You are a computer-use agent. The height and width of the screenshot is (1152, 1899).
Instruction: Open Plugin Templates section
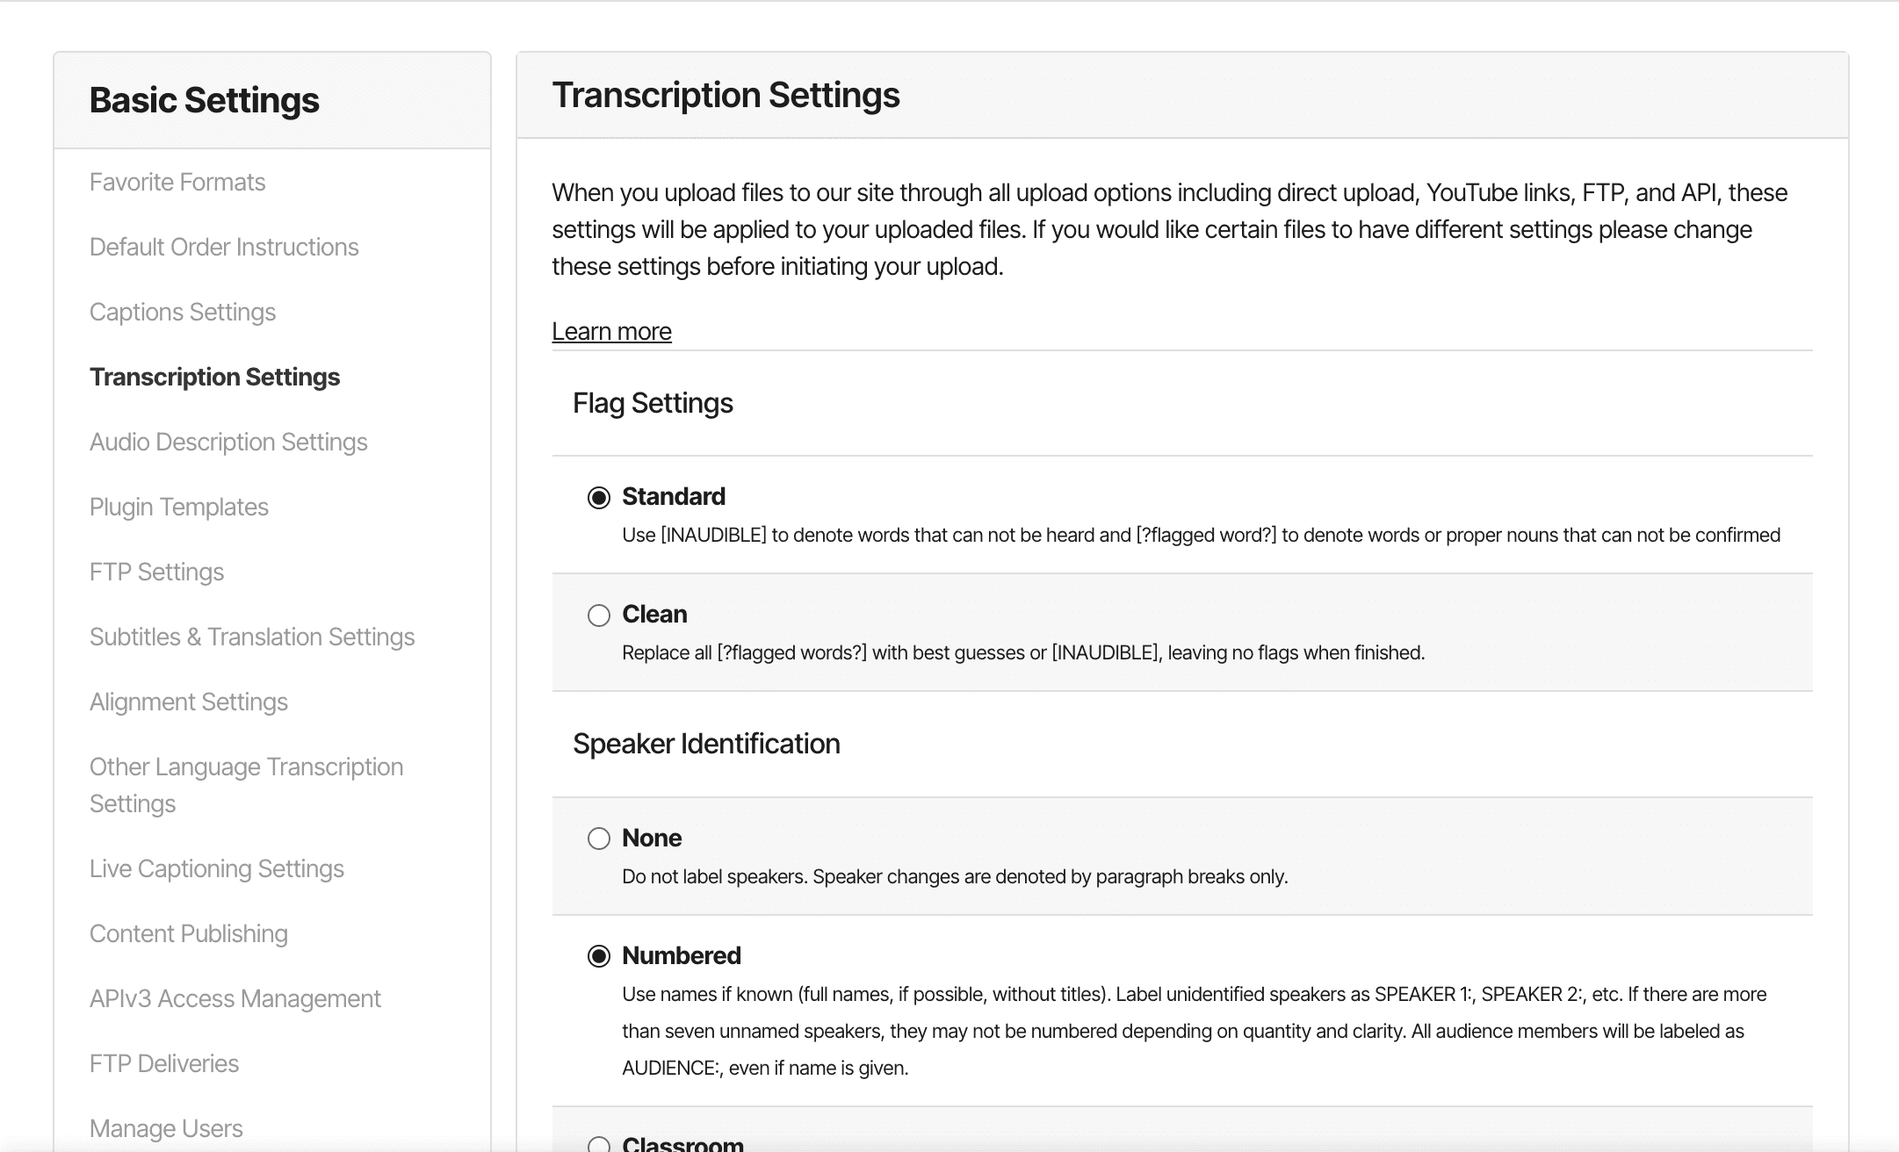tap(179, 508)
